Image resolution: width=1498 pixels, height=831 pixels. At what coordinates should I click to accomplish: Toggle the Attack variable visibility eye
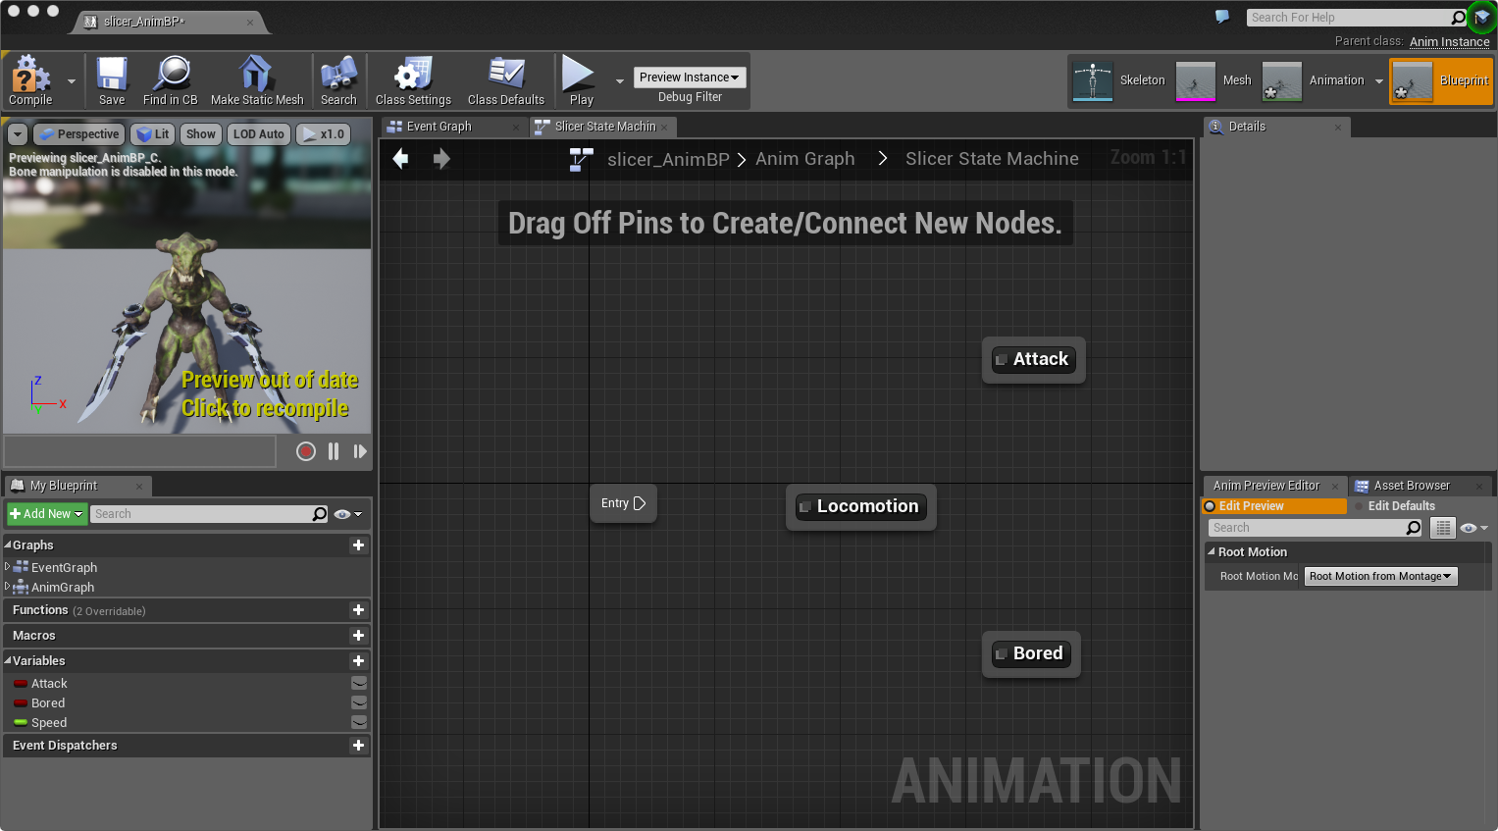point(359,684)
